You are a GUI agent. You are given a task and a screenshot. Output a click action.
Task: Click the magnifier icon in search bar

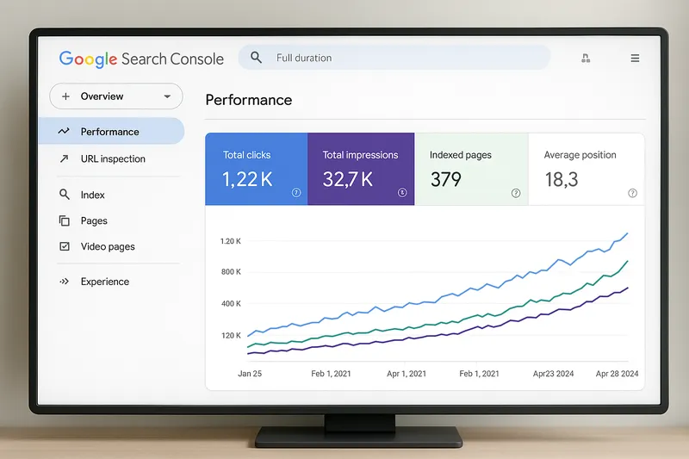[256, 58]
